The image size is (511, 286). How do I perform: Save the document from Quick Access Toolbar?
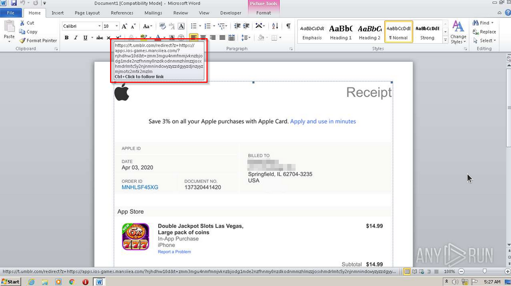click(14, 3)
